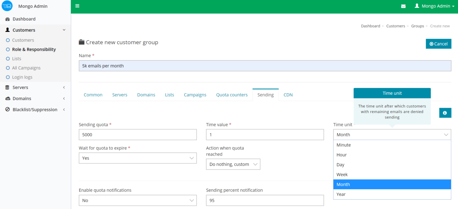The width and height of the screenshot is (458, 209).
Task: Open the Groups breadcrumb link
Action: (x=417, y=26)
